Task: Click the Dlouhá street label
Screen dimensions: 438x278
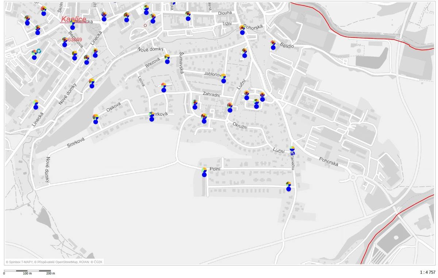Action: click(x=224, y=12)
